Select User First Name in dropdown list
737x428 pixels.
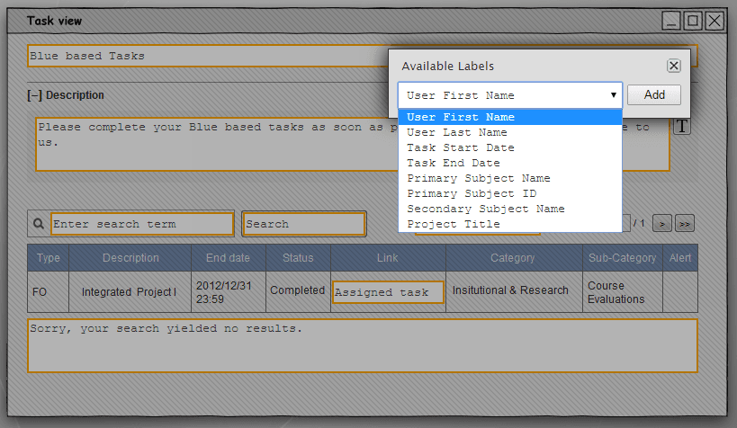[x=510, y=117]
